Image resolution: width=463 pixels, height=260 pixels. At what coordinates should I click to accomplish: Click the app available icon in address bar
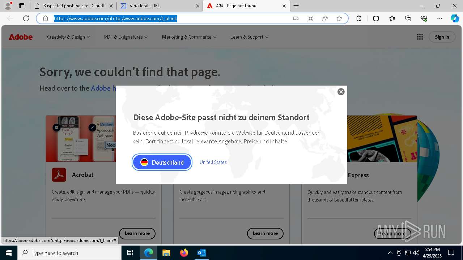pos(296,18)
